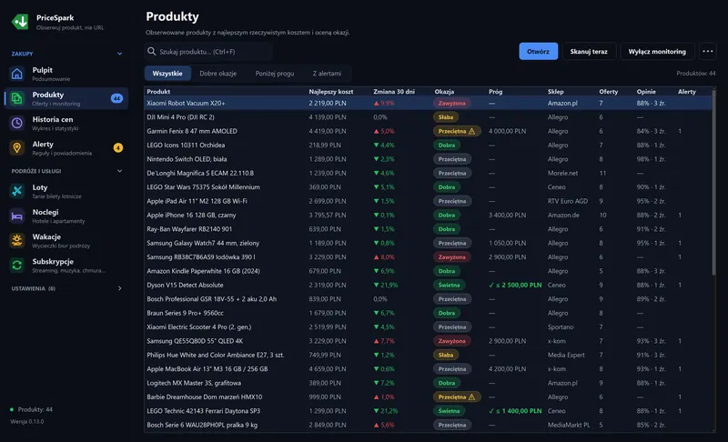Click the Otwórz button

click(x=538, y=52)
